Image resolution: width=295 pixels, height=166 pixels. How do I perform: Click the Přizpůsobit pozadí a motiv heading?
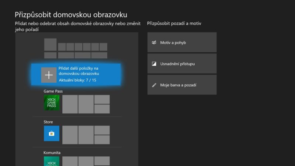(174, 24)
